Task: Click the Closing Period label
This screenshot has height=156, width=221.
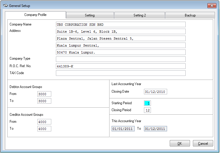Action: 121,110
